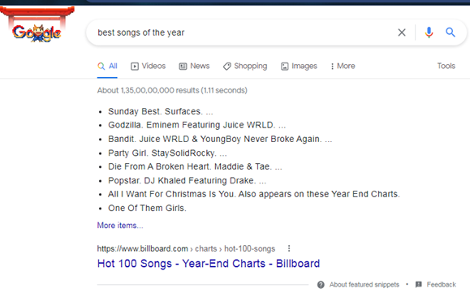
Task: Open the Tools options
Action: [446, 66]
